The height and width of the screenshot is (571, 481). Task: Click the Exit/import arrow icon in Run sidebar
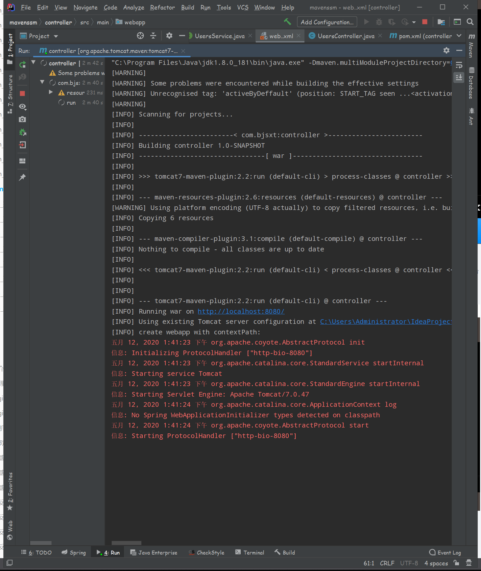[22, 145]
